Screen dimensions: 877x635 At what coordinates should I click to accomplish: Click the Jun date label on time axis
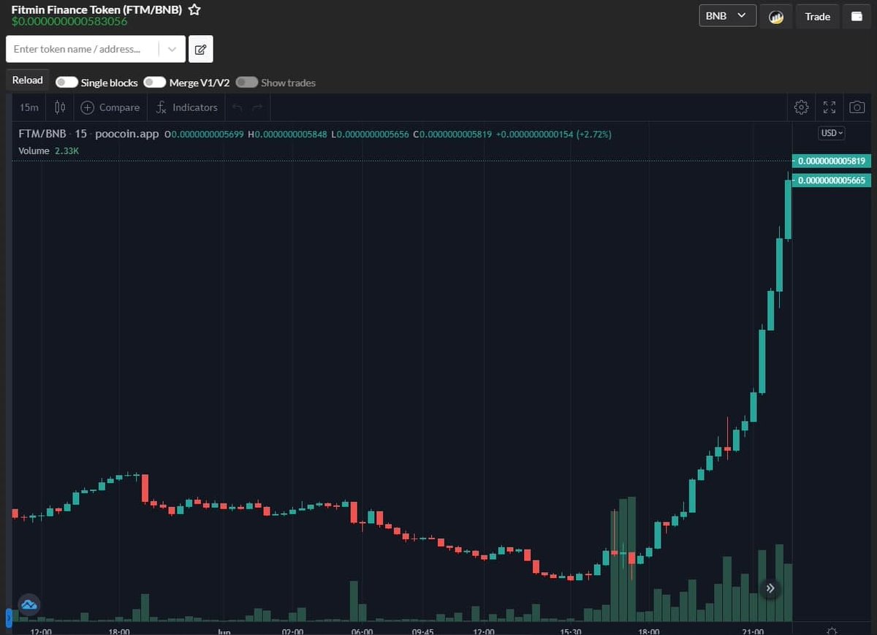pos(224,631)
